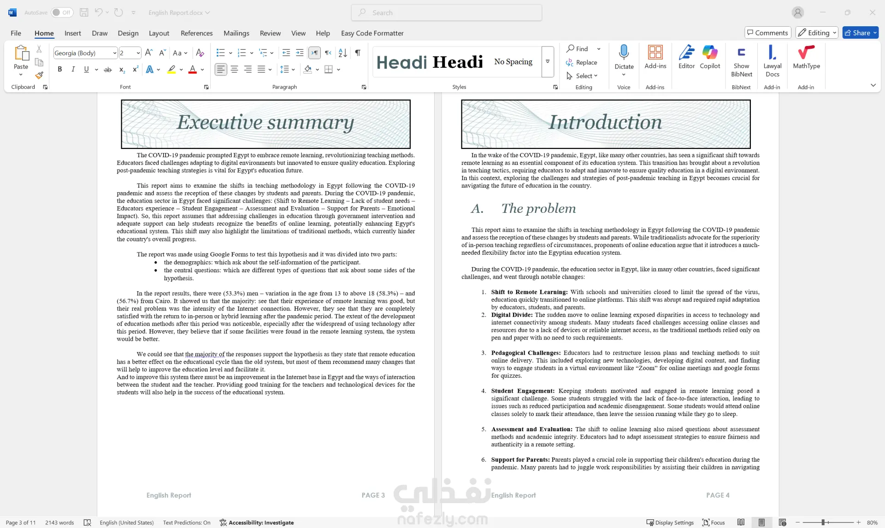The width and height of the screenshot is (885, 528).
Task: Toggle Focus mode in status bar
Action: pyautogui.click(x=714, y=522)
